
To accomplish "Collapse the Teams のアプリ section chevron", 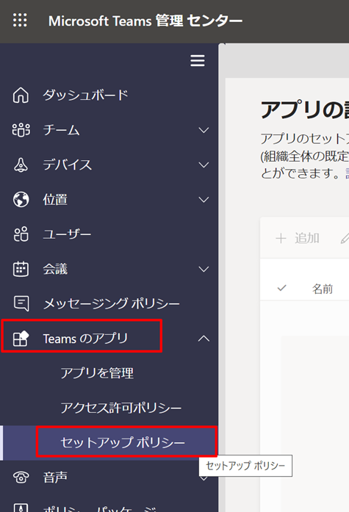I will click(204, 339).
